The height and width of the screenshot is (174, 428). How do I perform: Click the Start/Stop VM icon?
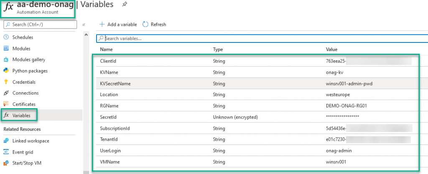point(6,163)
